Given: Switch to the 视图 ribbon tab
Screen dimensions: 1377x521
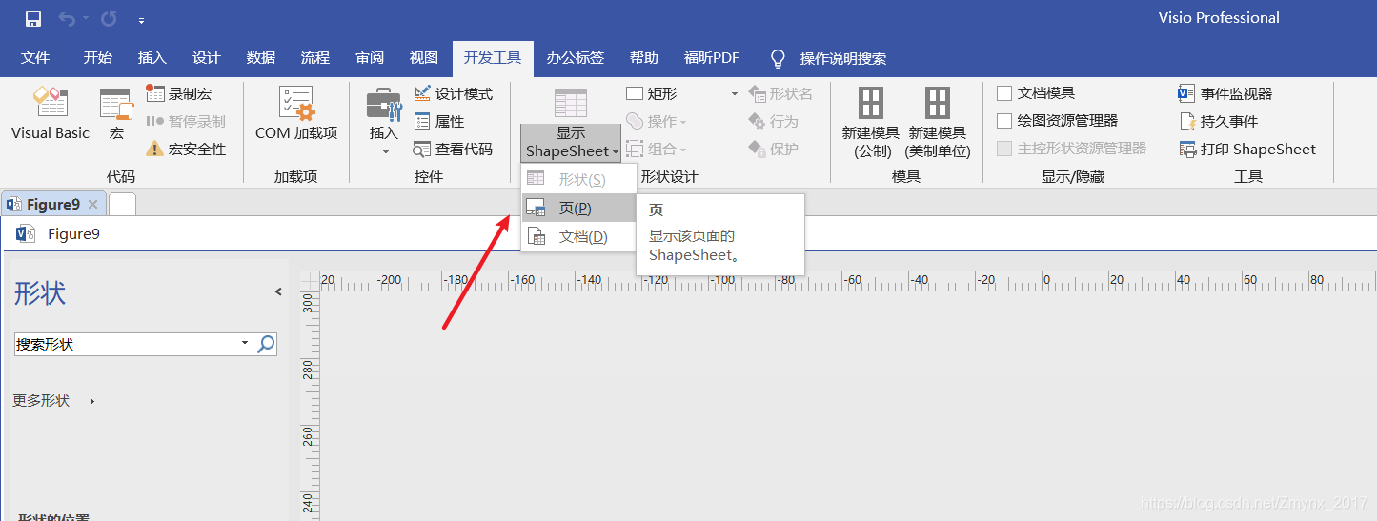Looking at the screenshot, I should (x=424, y=58).
